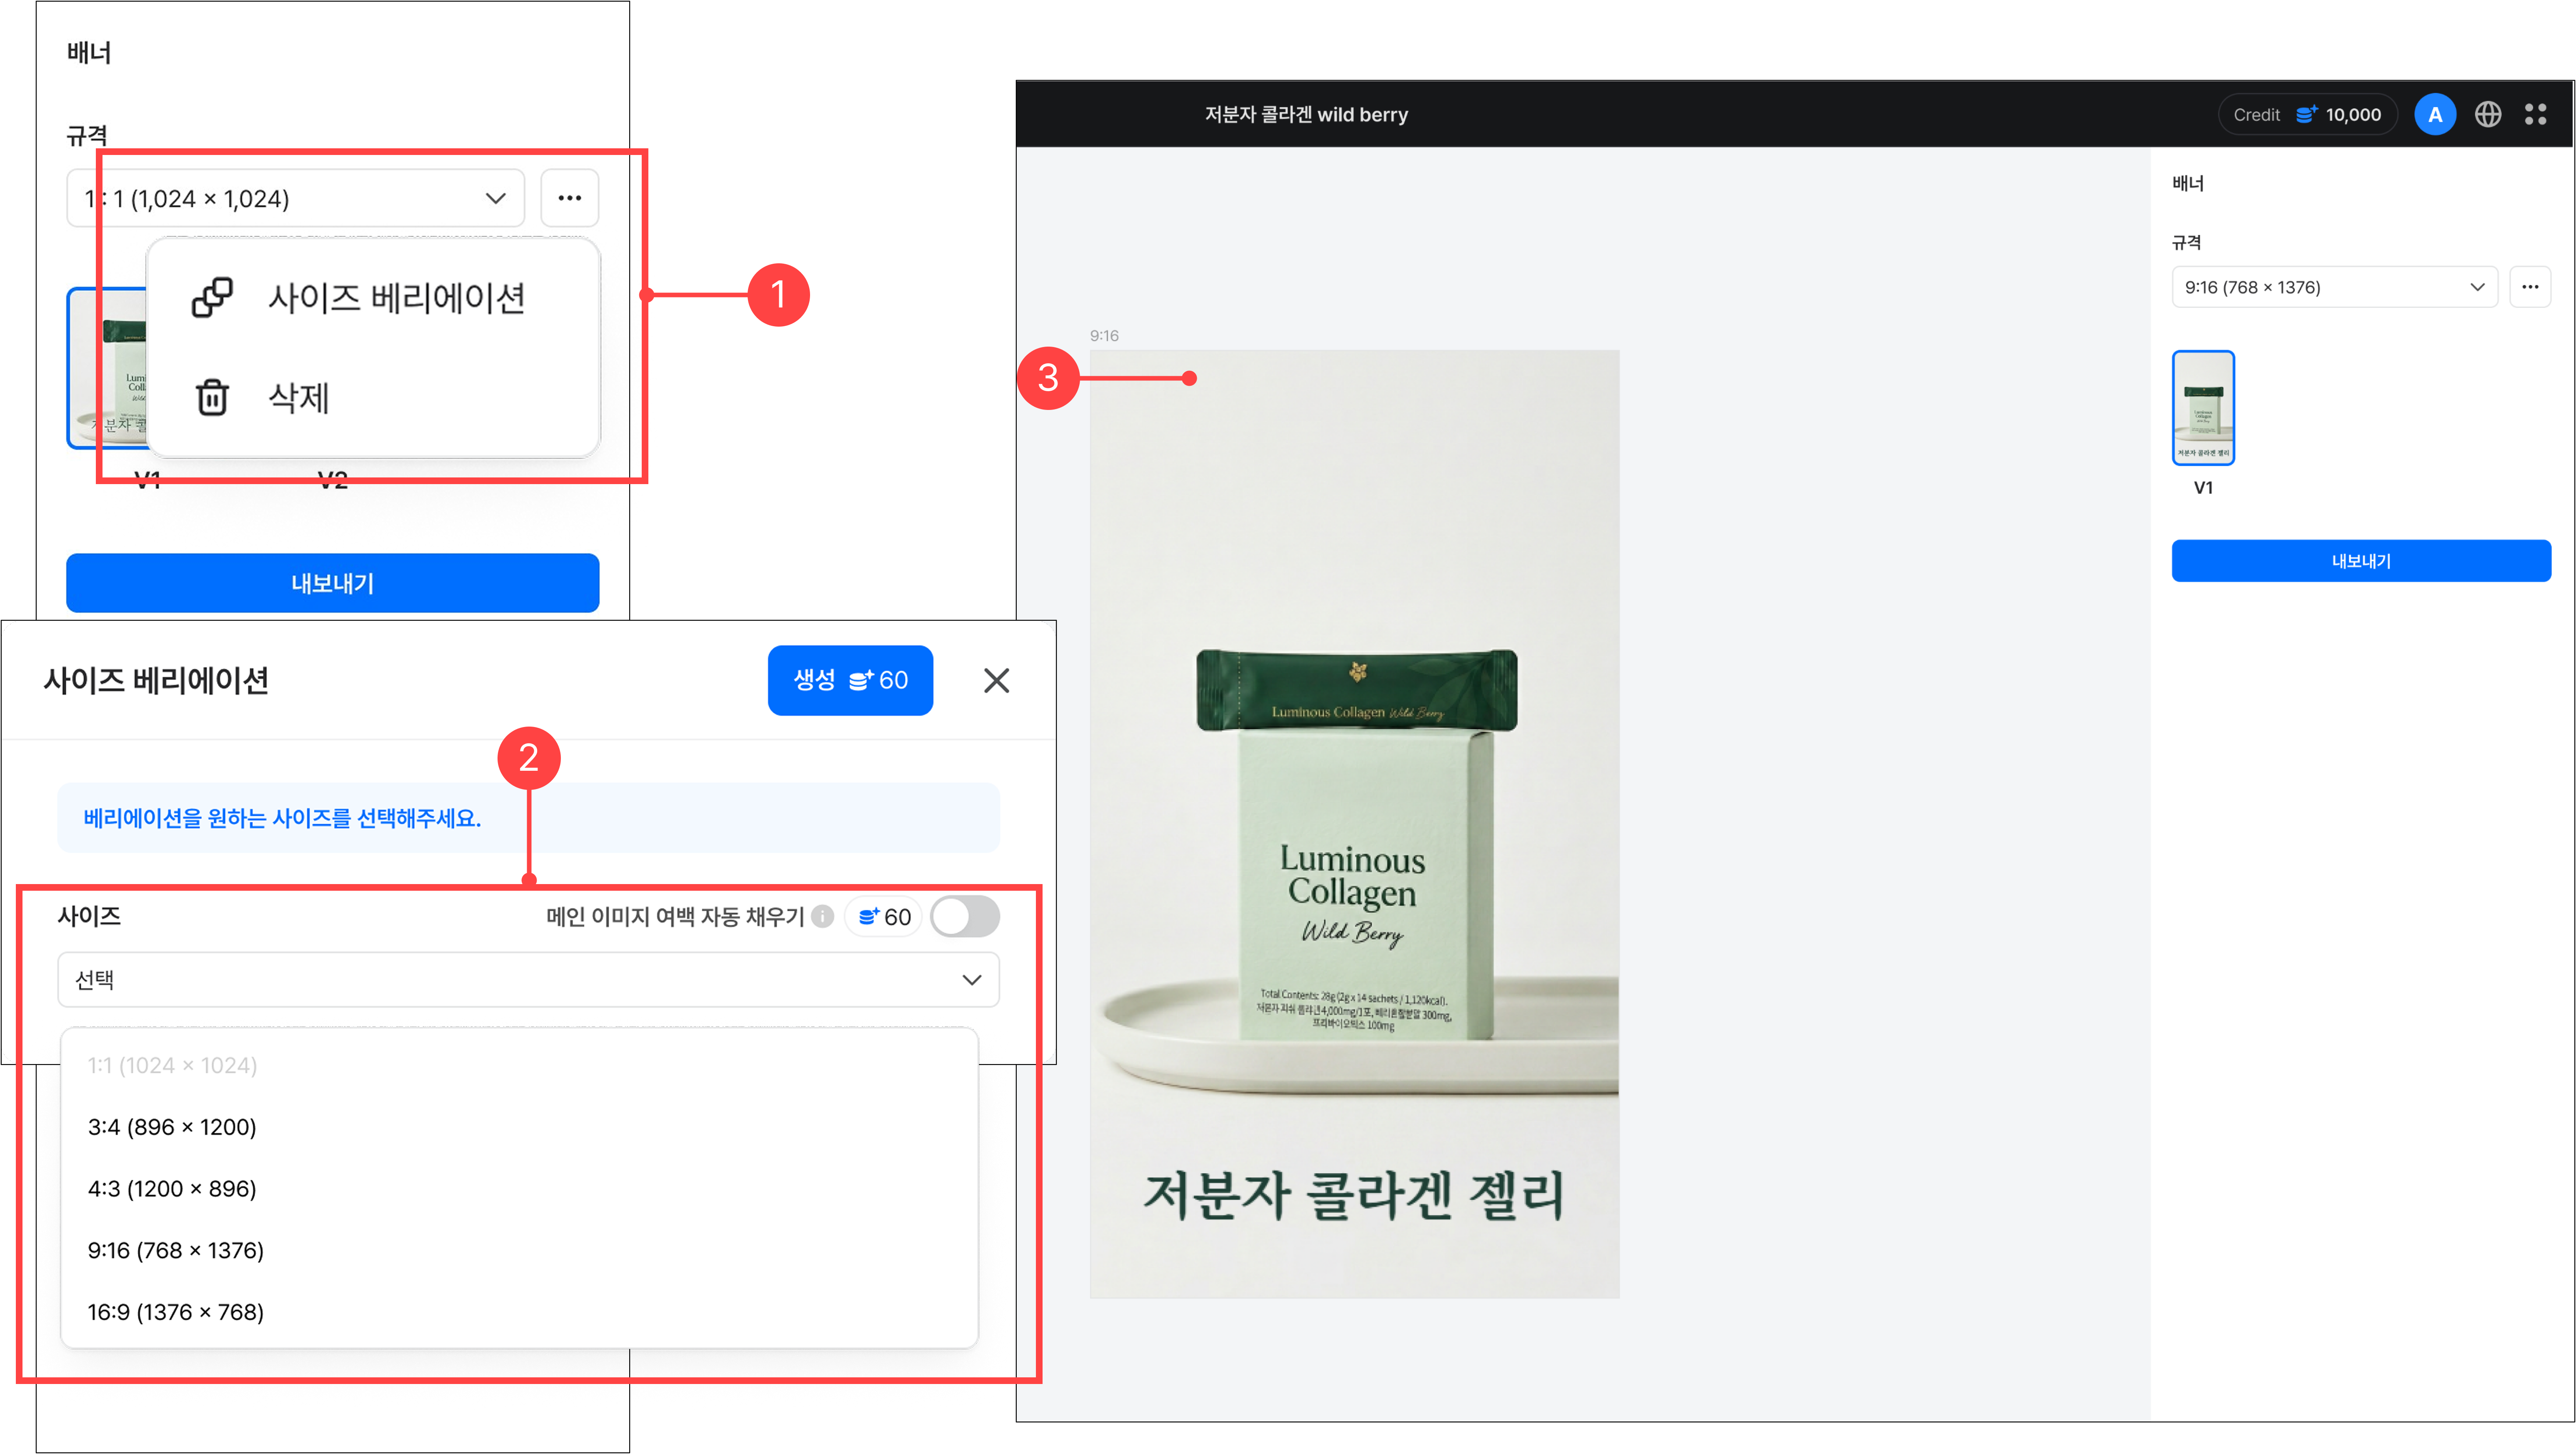Select the V1 thumbnail in the left banner panel
The height and width of the screenshot is (1454, 2576).
point(107,368)
